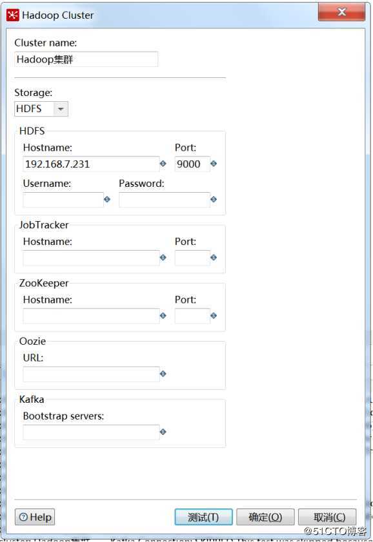This screenshot has width=373, height=542.
Task: Click variable icon beside Oozie URL field
Action: (x=163, y=374)
